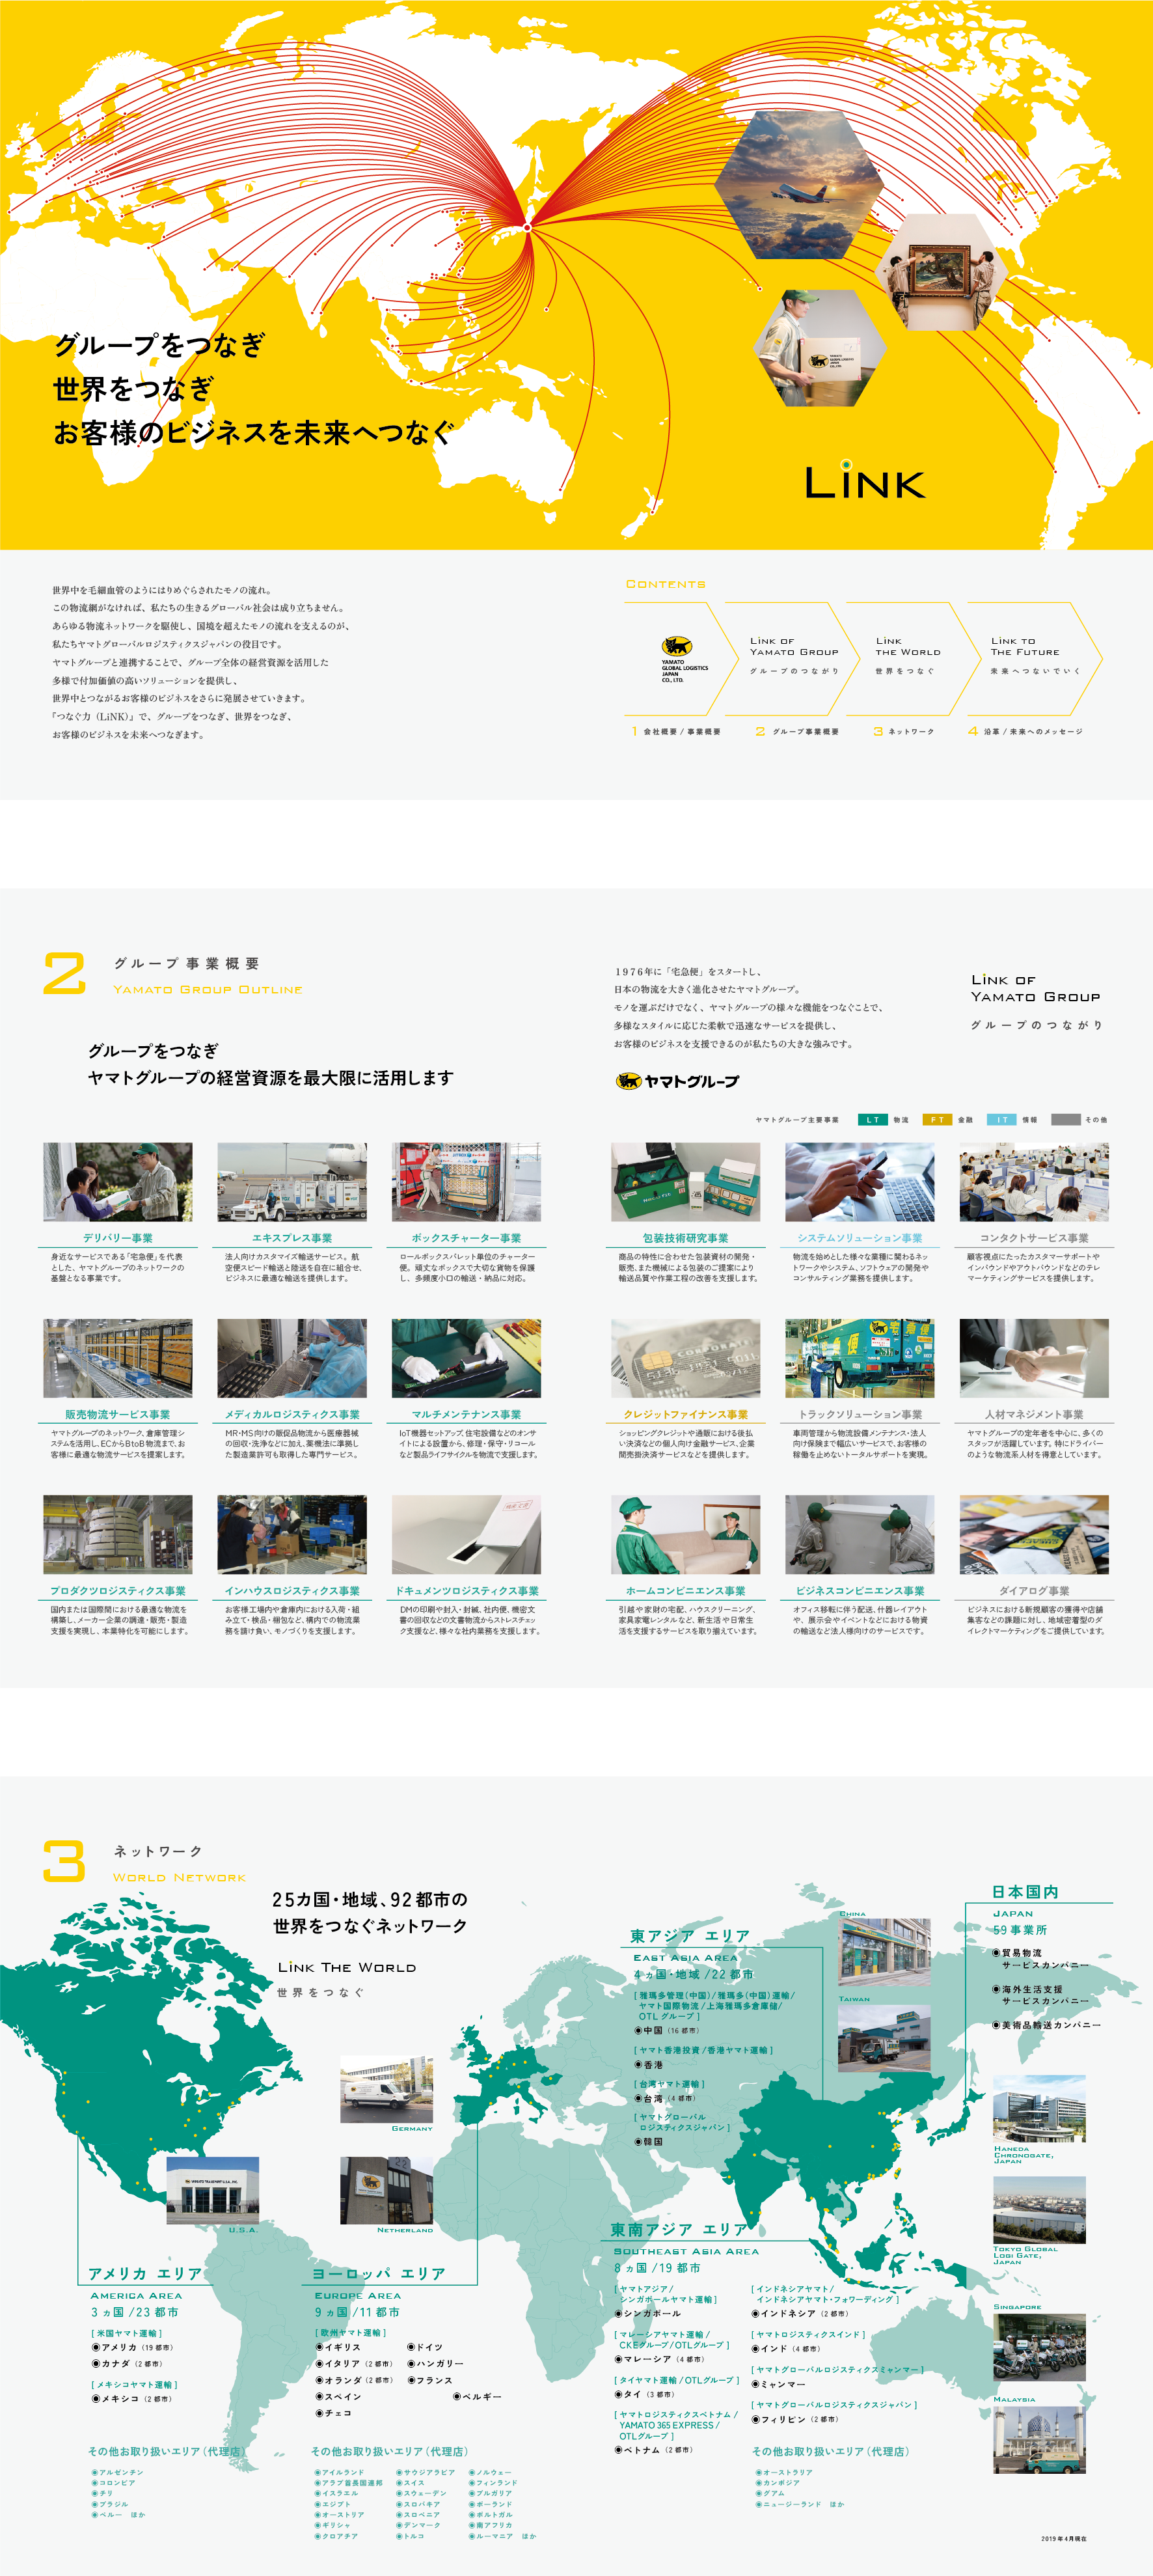Open the クレジットファイナンス事業 credit card photo

[685, 1358]
